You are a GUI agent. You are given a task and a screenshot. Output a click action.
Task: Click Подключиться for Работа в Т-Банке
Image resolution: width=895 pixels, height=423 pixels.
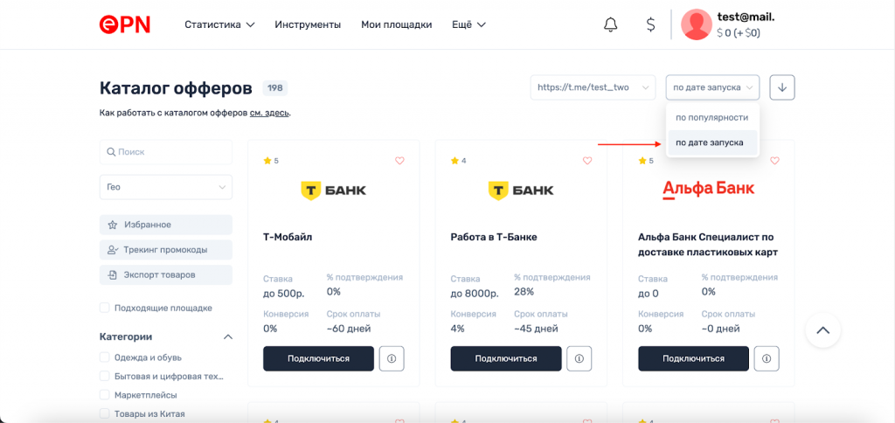[x=506, y=358]
